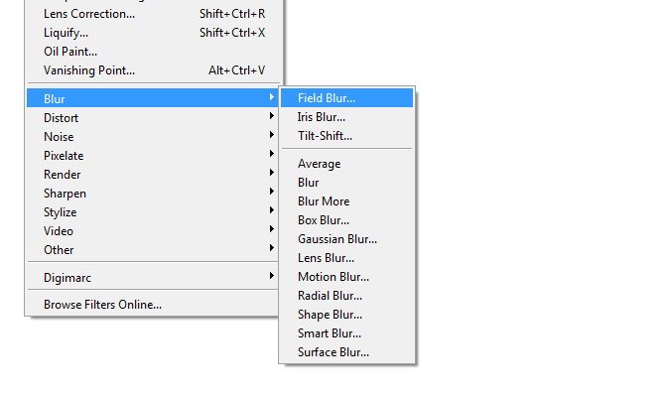Open the Pixelate submenu
670x397 pixels.
click(64, 156)
